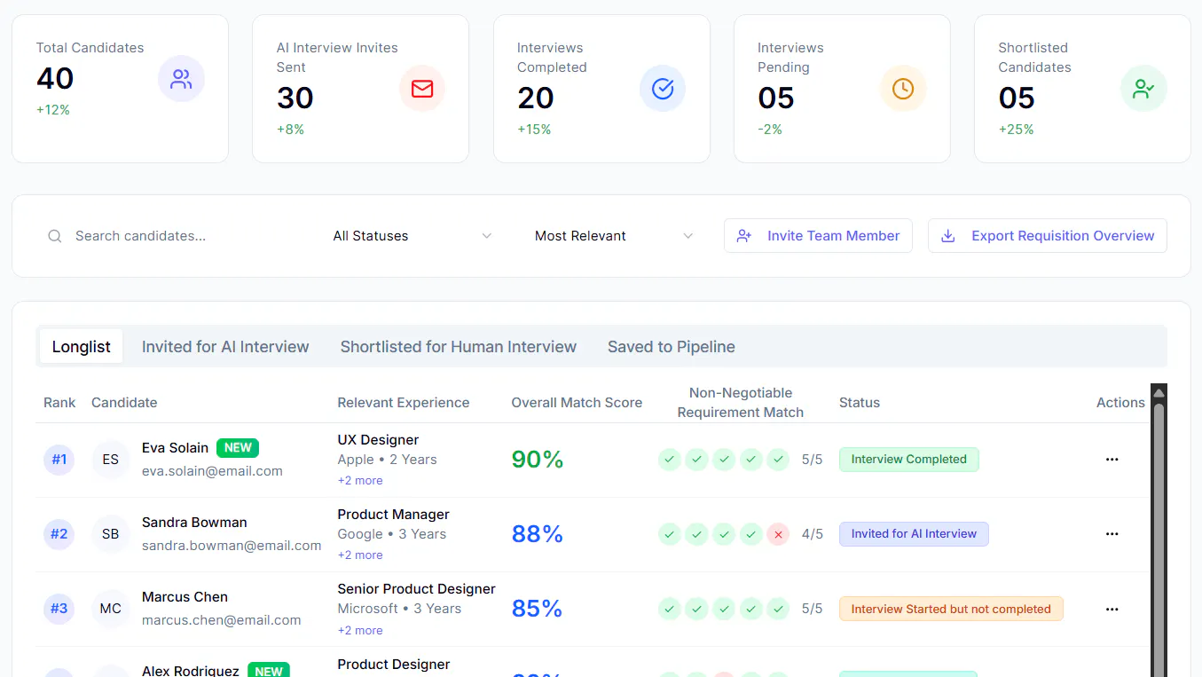Select the Longlist tab

(x=82, y=347)
